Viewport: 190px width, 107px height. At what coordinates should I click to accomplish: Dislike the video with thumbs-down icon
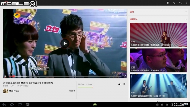(x=124, y=84)
